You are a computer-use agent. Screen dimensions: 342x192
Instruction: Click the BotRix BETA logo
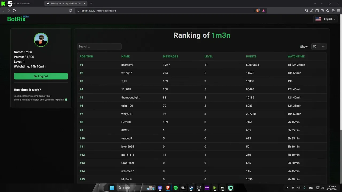(18, 19)
